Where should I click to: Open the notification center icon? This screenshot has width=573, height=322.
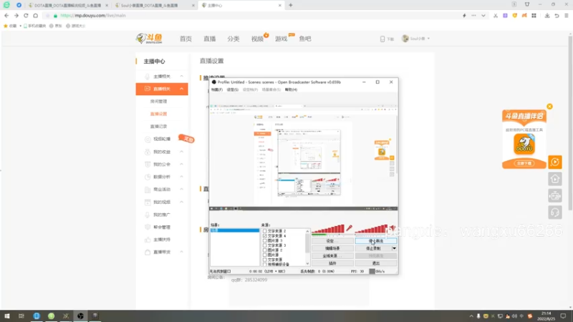(563, 316)
